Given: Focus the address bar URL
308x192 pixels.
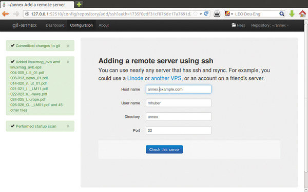Looking at the screenshot, I should 111,14.
